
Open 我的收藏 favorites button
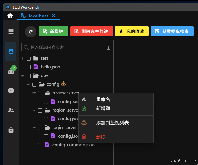(132, 31)
